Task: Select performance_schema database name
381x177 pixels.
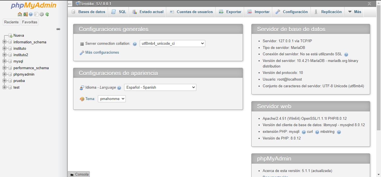Action: [31, 68]
